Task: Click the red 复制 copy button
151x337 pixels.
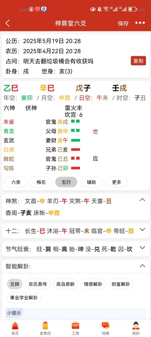Action: tap(138, 61)
